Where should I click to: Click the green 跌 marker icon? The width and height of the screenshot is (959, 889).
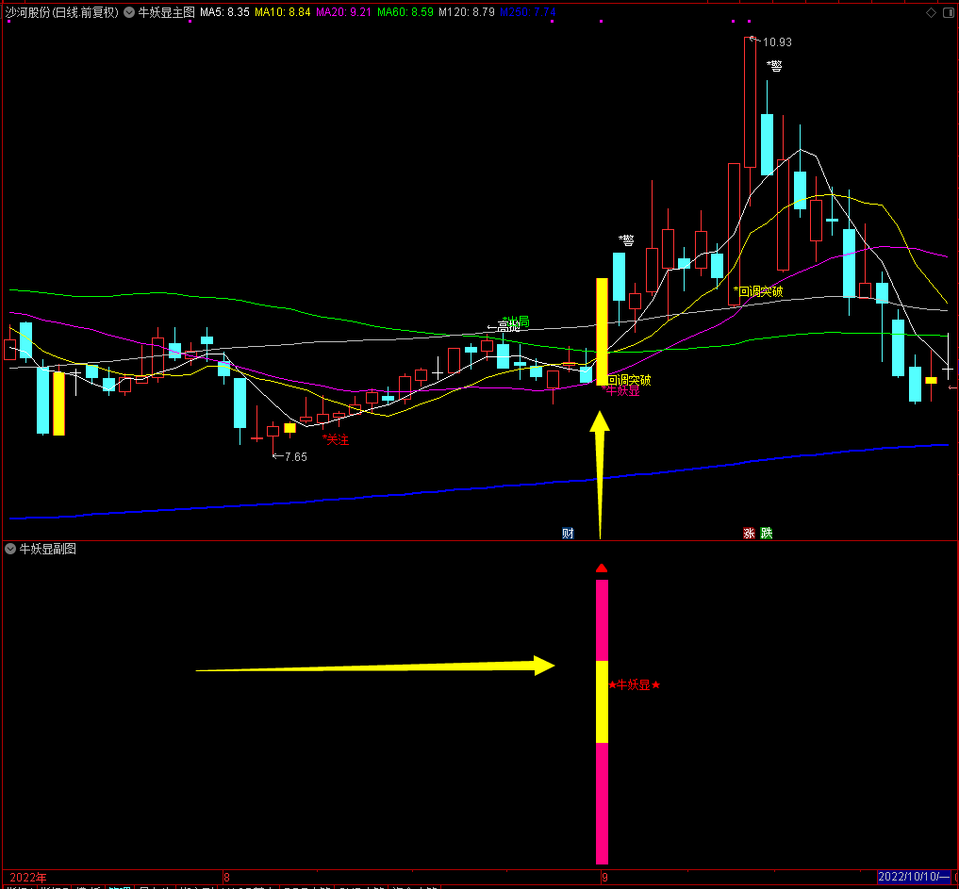coord(767,534)
